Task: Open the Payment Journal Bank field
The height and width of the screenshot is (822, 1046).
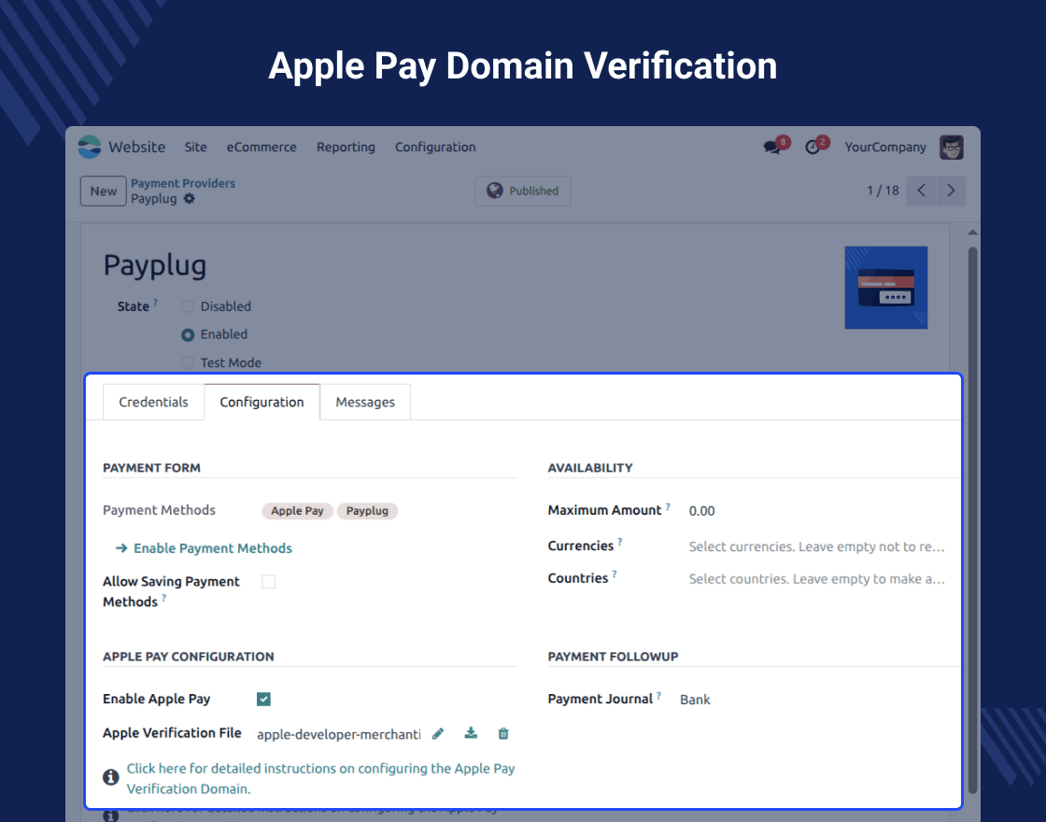Action: (695, 700)
